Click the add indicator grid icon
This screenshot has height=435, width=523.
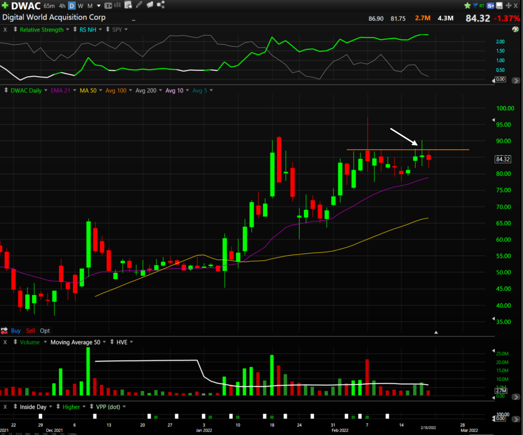[128, 5]
